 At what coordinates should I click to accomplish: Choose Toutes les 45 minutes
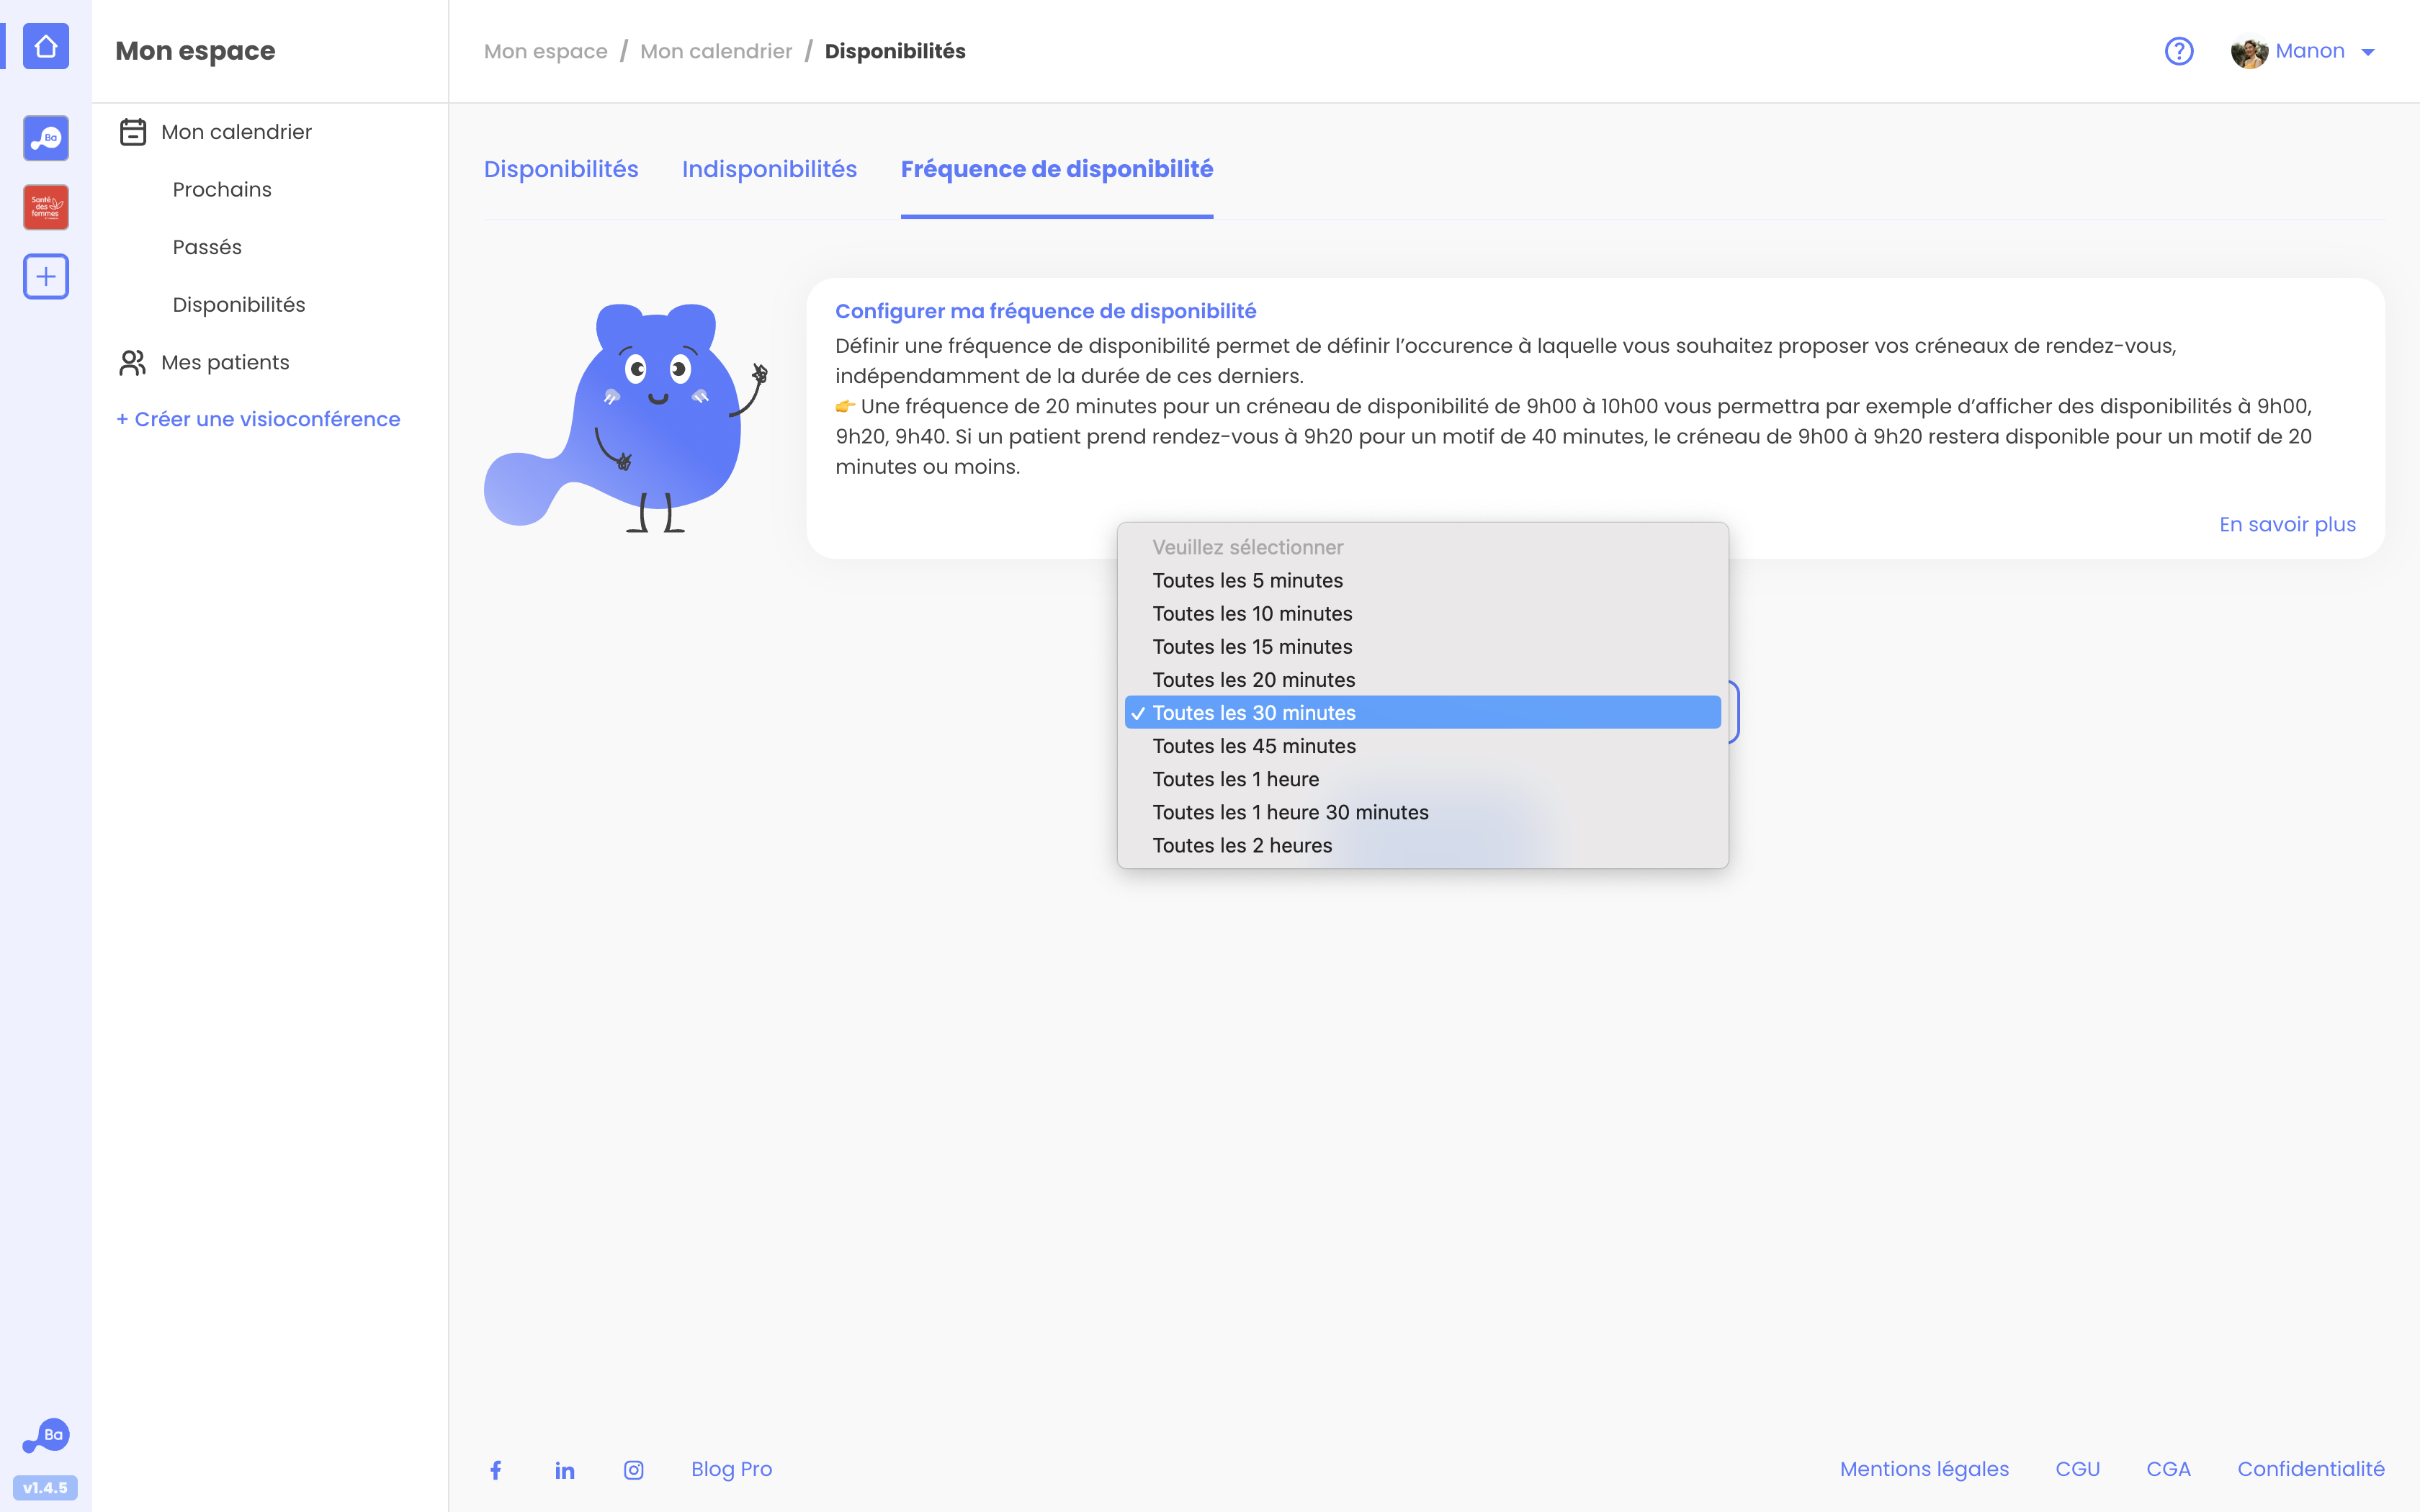click(1423, 746)
